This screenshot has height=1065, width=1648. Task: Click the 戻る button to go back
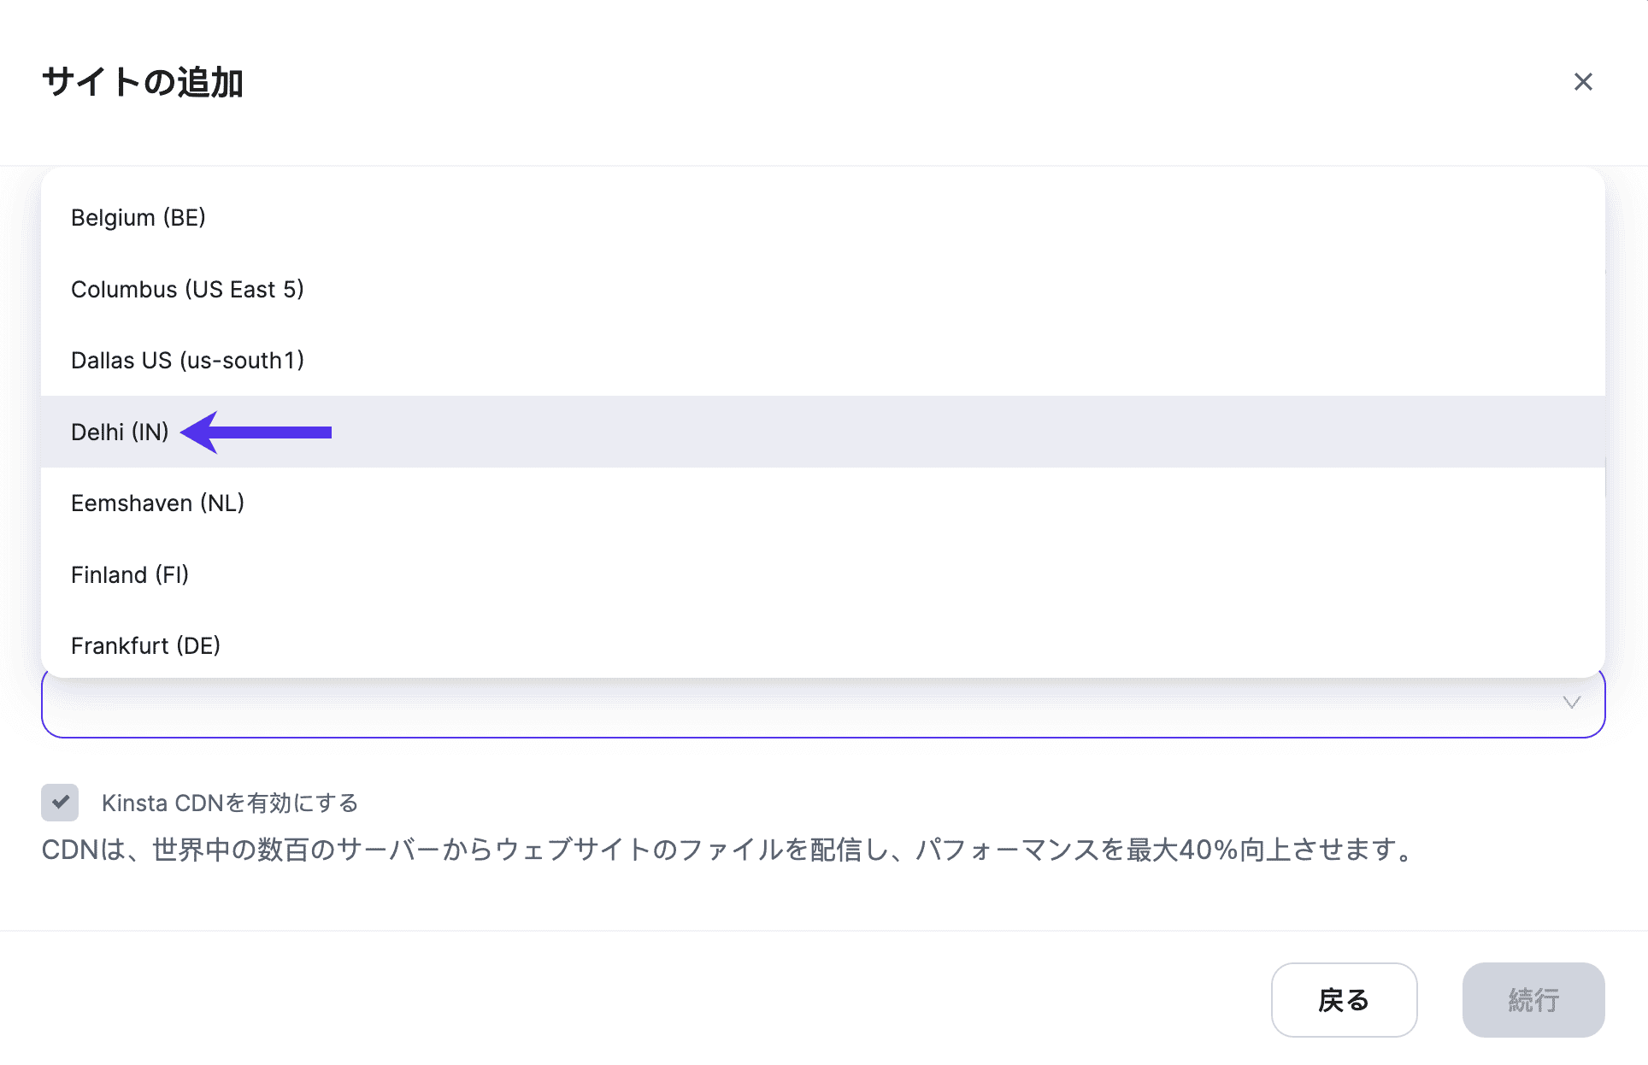1344,999
